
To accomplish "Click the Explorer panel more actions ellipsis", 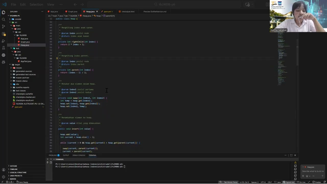I will click(42, 11).
